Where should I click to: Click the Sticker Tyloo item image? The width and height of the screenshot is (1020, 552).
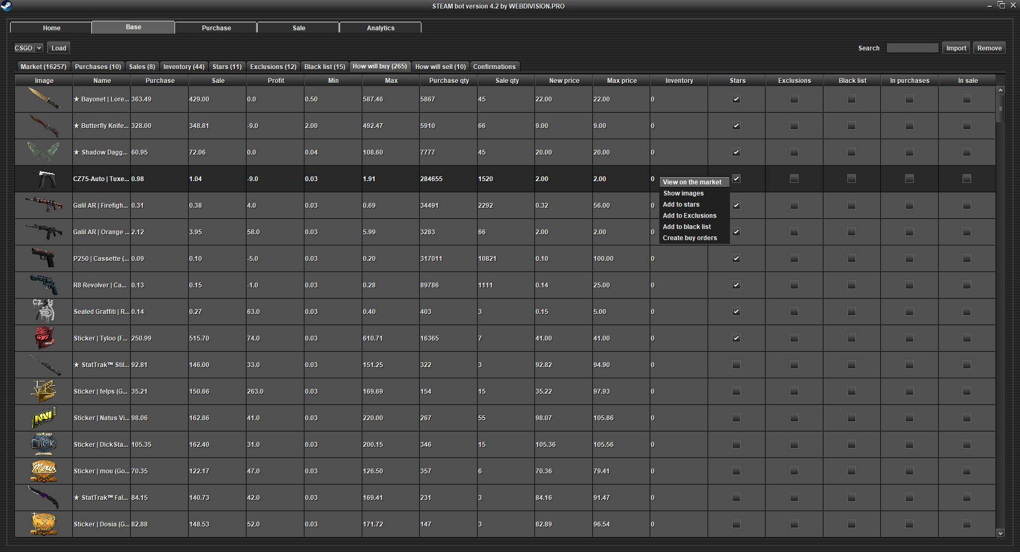(44, 338)
